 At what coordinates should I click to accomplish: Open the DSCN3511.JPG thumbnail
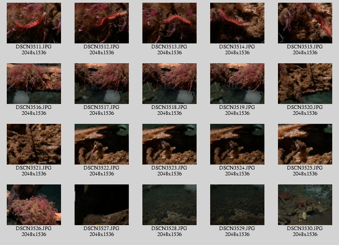34,23
